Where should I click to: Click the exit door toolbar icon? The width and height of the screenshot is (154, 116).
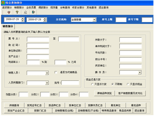pos(34,12)
